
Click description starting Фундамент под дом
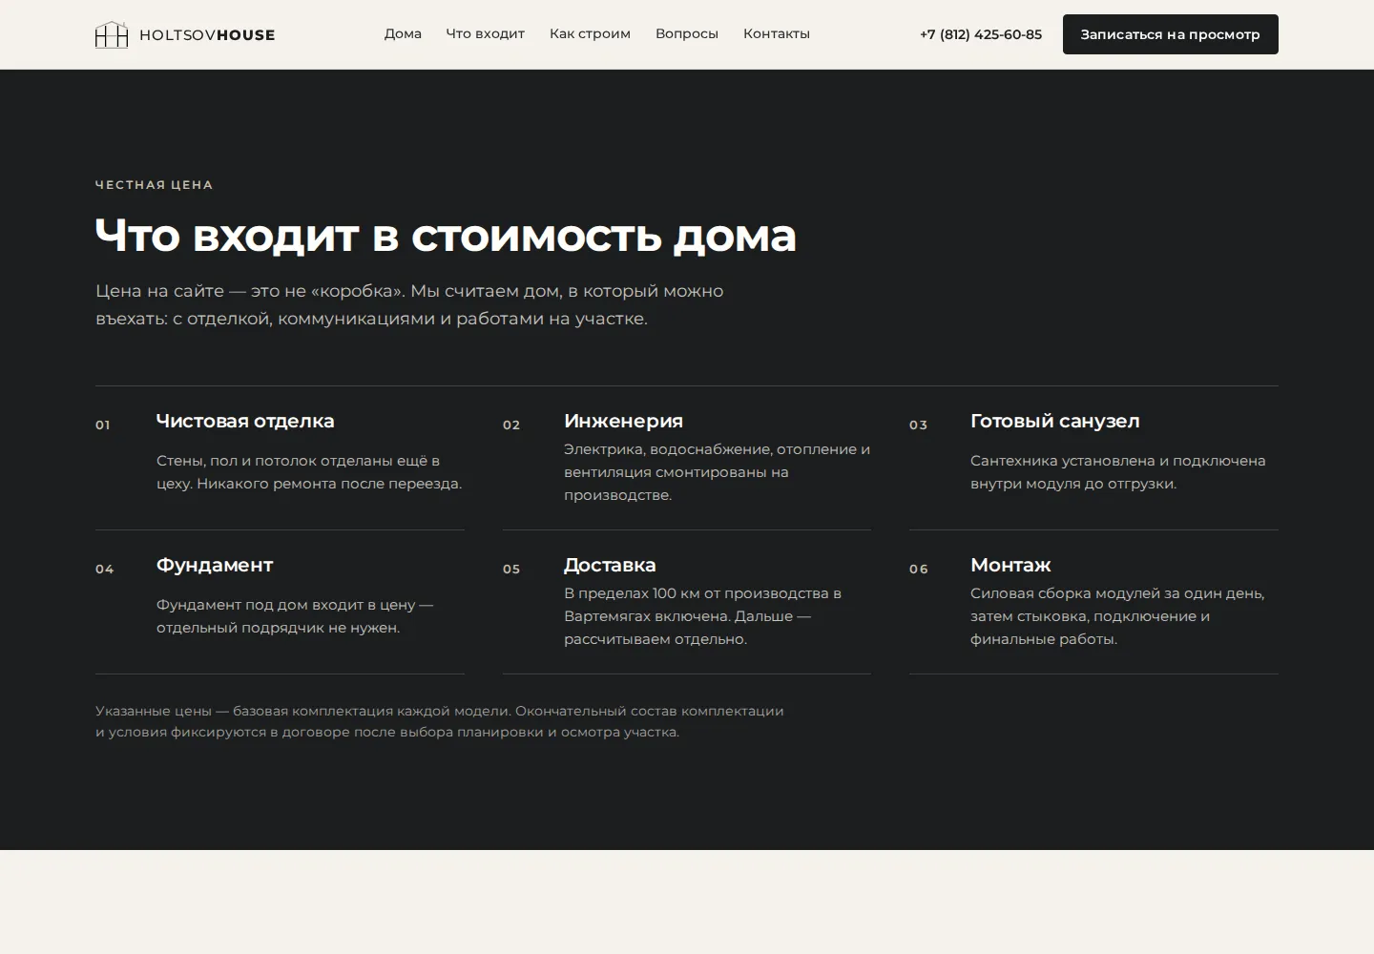pyautogui.click(x=295, y=616)
